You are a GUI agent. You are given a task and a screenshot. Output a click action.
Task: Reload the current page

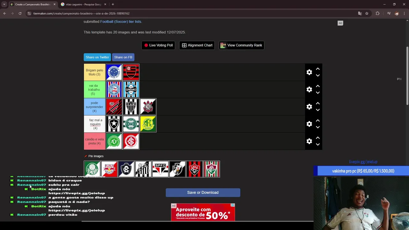pos(20,13)
